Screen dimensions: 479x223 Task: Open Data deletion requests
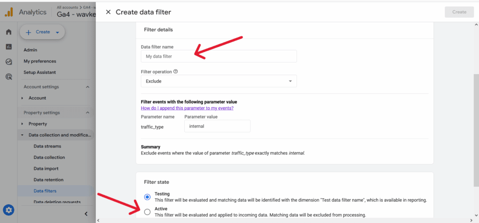point(57,202)
